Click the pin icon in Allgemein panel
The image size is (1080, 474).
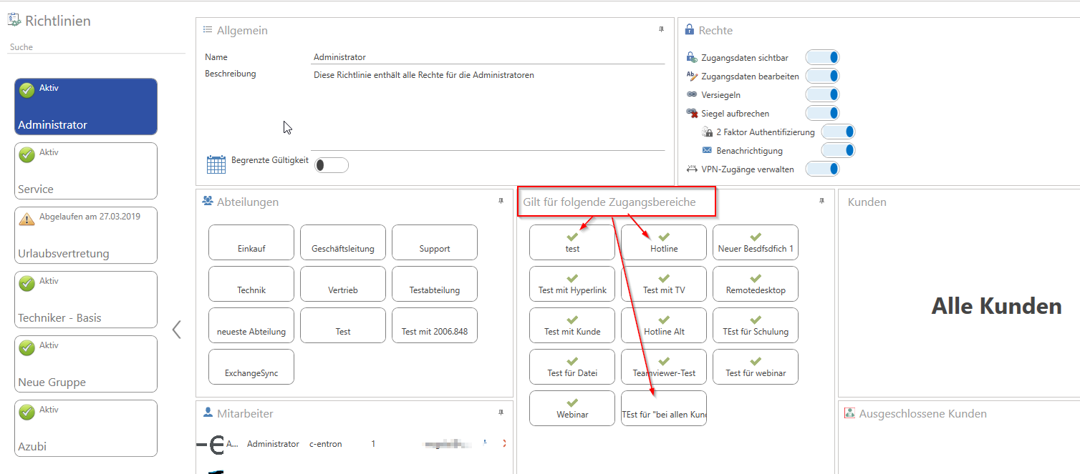click(661, 29)
